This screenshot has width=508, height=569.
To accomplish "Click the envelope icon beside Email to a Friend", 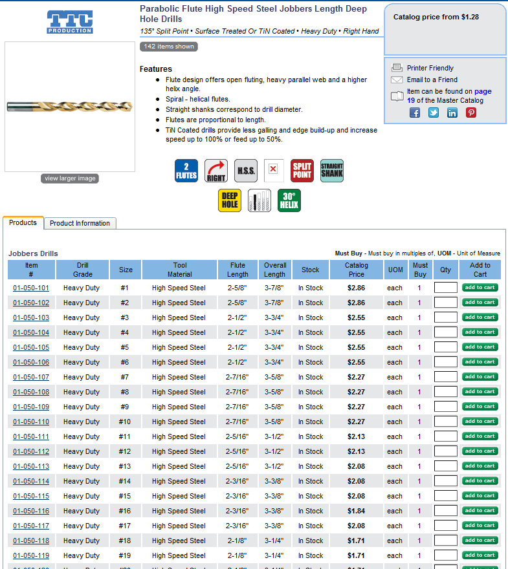I will (397, 80).
